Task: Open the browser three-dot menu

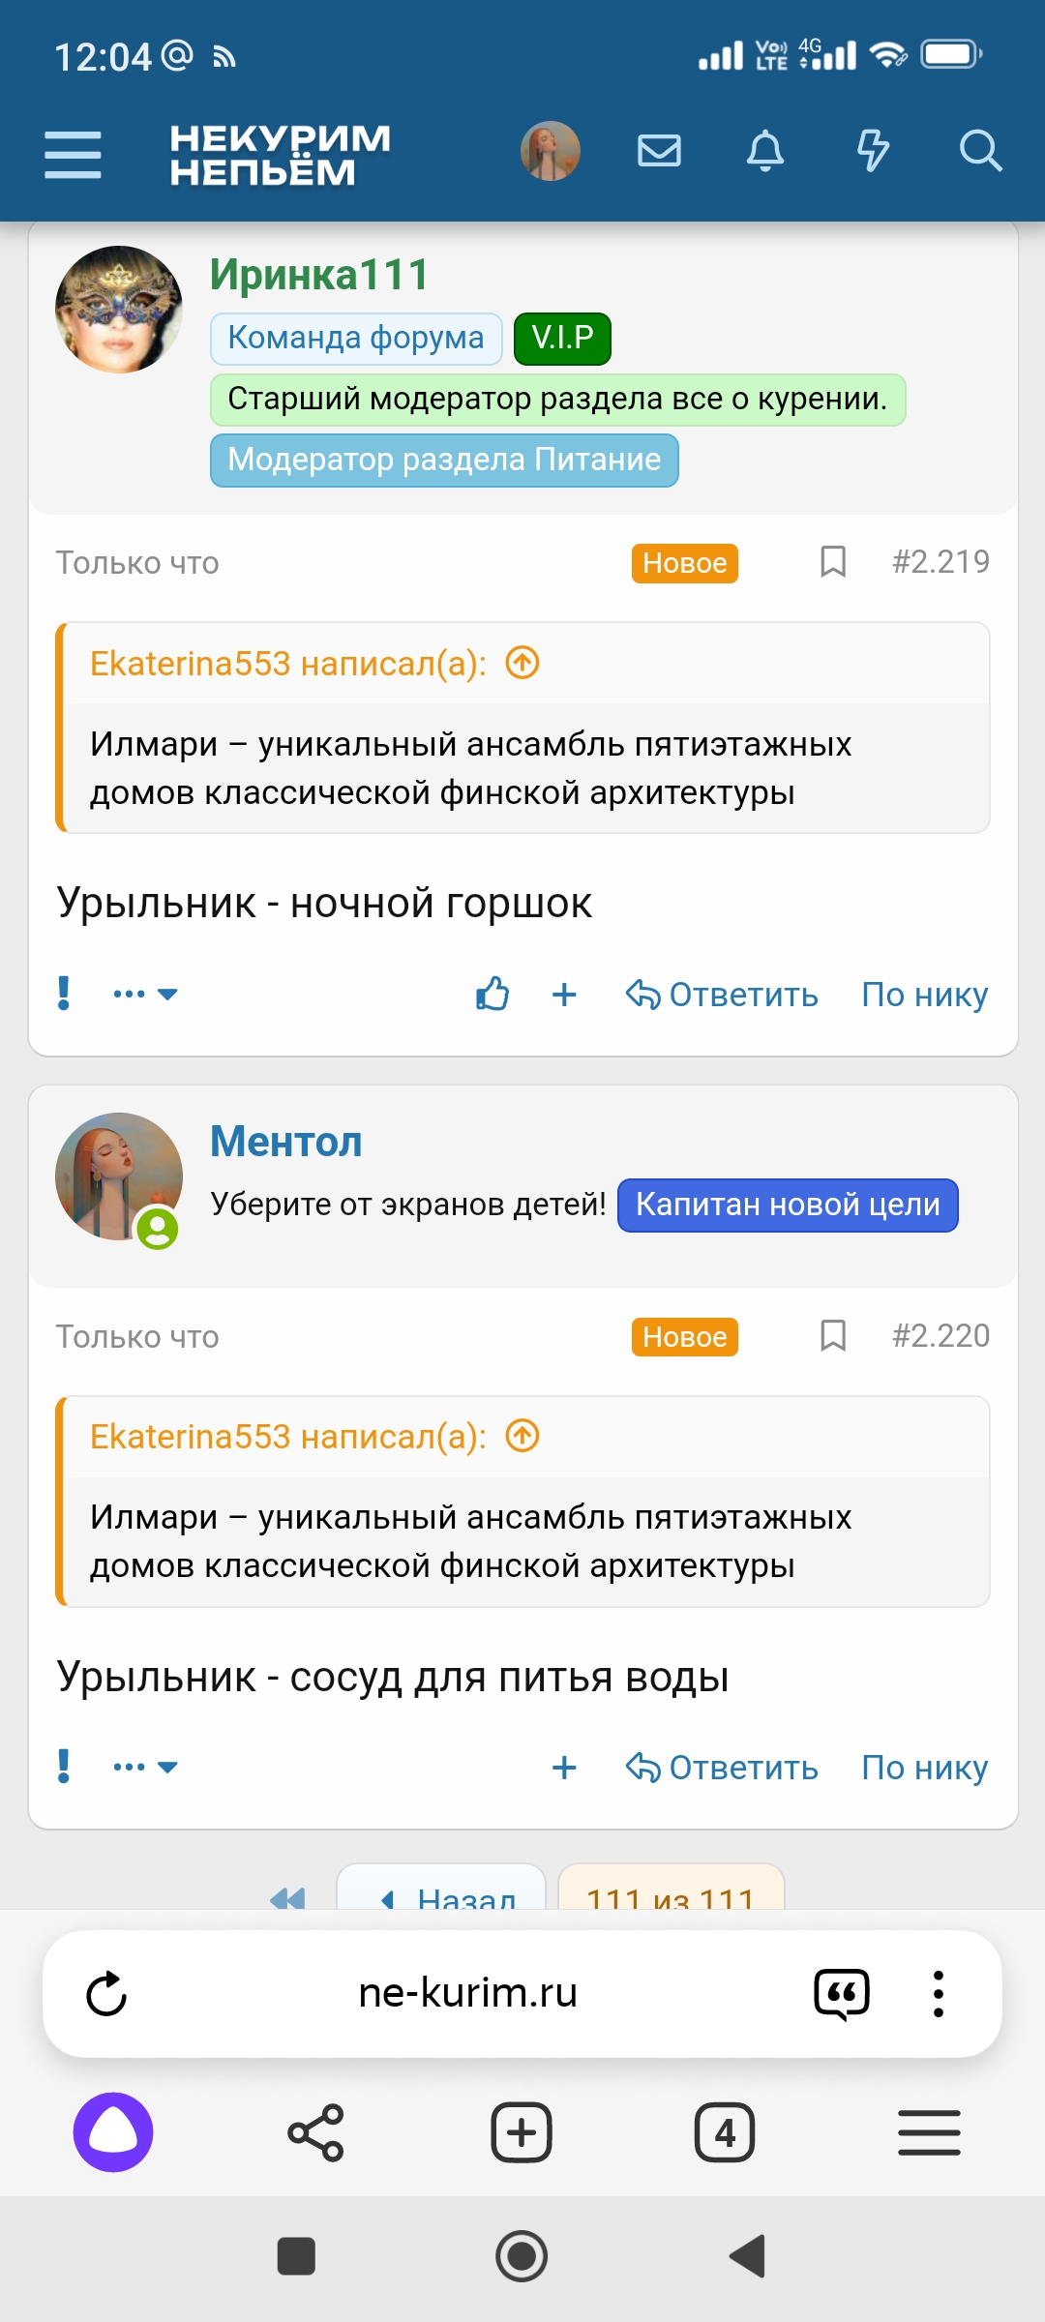Action: pyautogui.click(x=937, y=1992)
